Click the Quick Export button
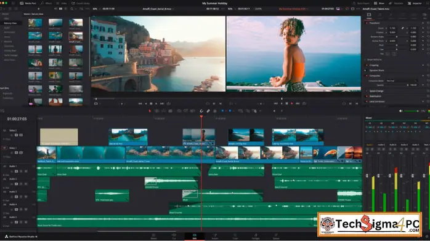Screen dimensions: 430x241 point(361,3)
